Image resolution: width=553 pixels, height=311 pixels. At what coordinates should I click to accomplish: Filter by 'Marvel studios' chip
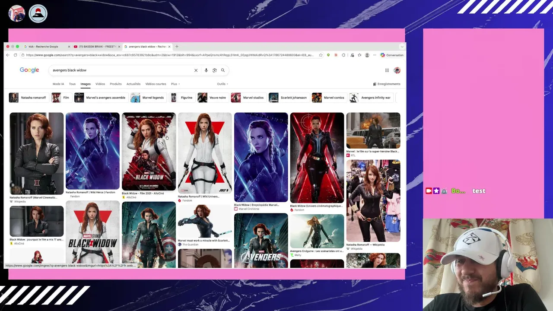[x=248, y=98]
